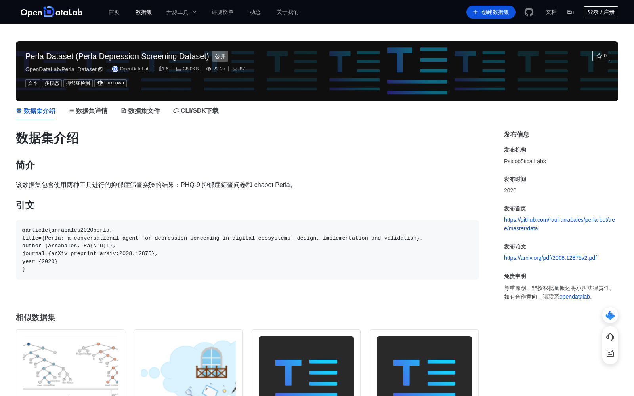Click the 公开 visibility badge

tap(220, 56)
